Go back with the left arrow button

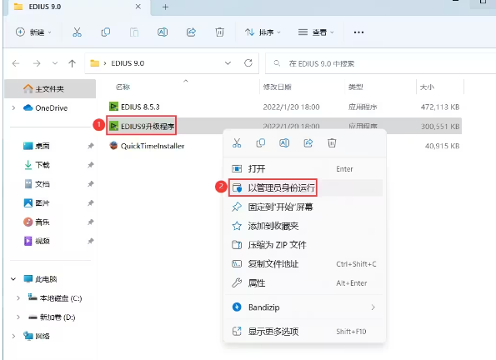pyautogui.click(x=16, y=63)
